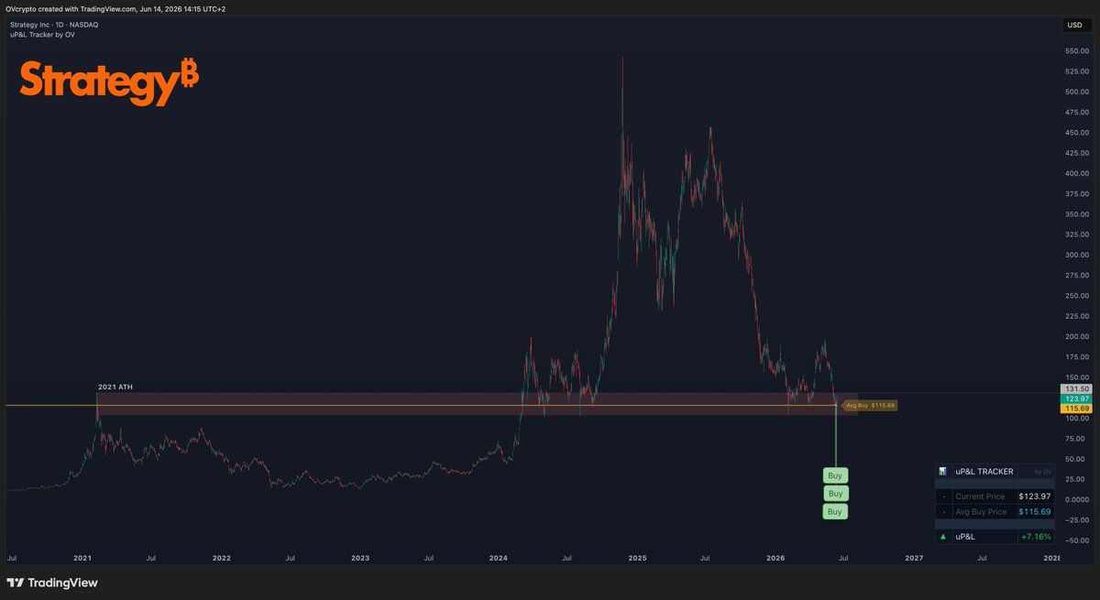The height and width of the screenshot is (600, 1100).
Task: Click the −50.00 price axis label
Action: tap(1075, 540)
